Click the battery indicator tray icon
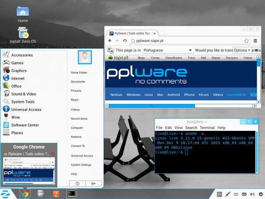Image resolution: width=265 pixels, height=199 pixels. tap(244, 194)
